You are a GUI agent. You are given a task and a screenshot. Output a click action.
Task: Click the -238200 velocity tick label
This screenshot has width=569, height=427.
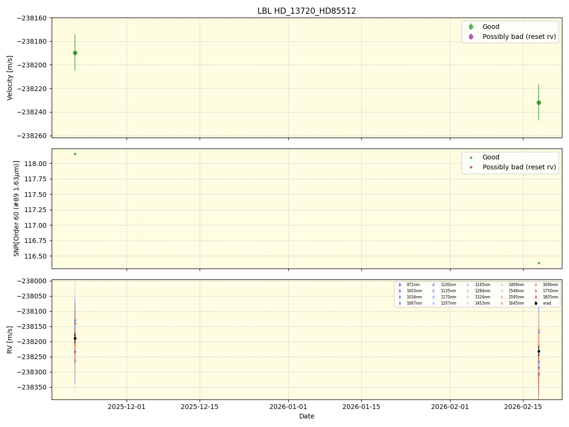point(31,65)
